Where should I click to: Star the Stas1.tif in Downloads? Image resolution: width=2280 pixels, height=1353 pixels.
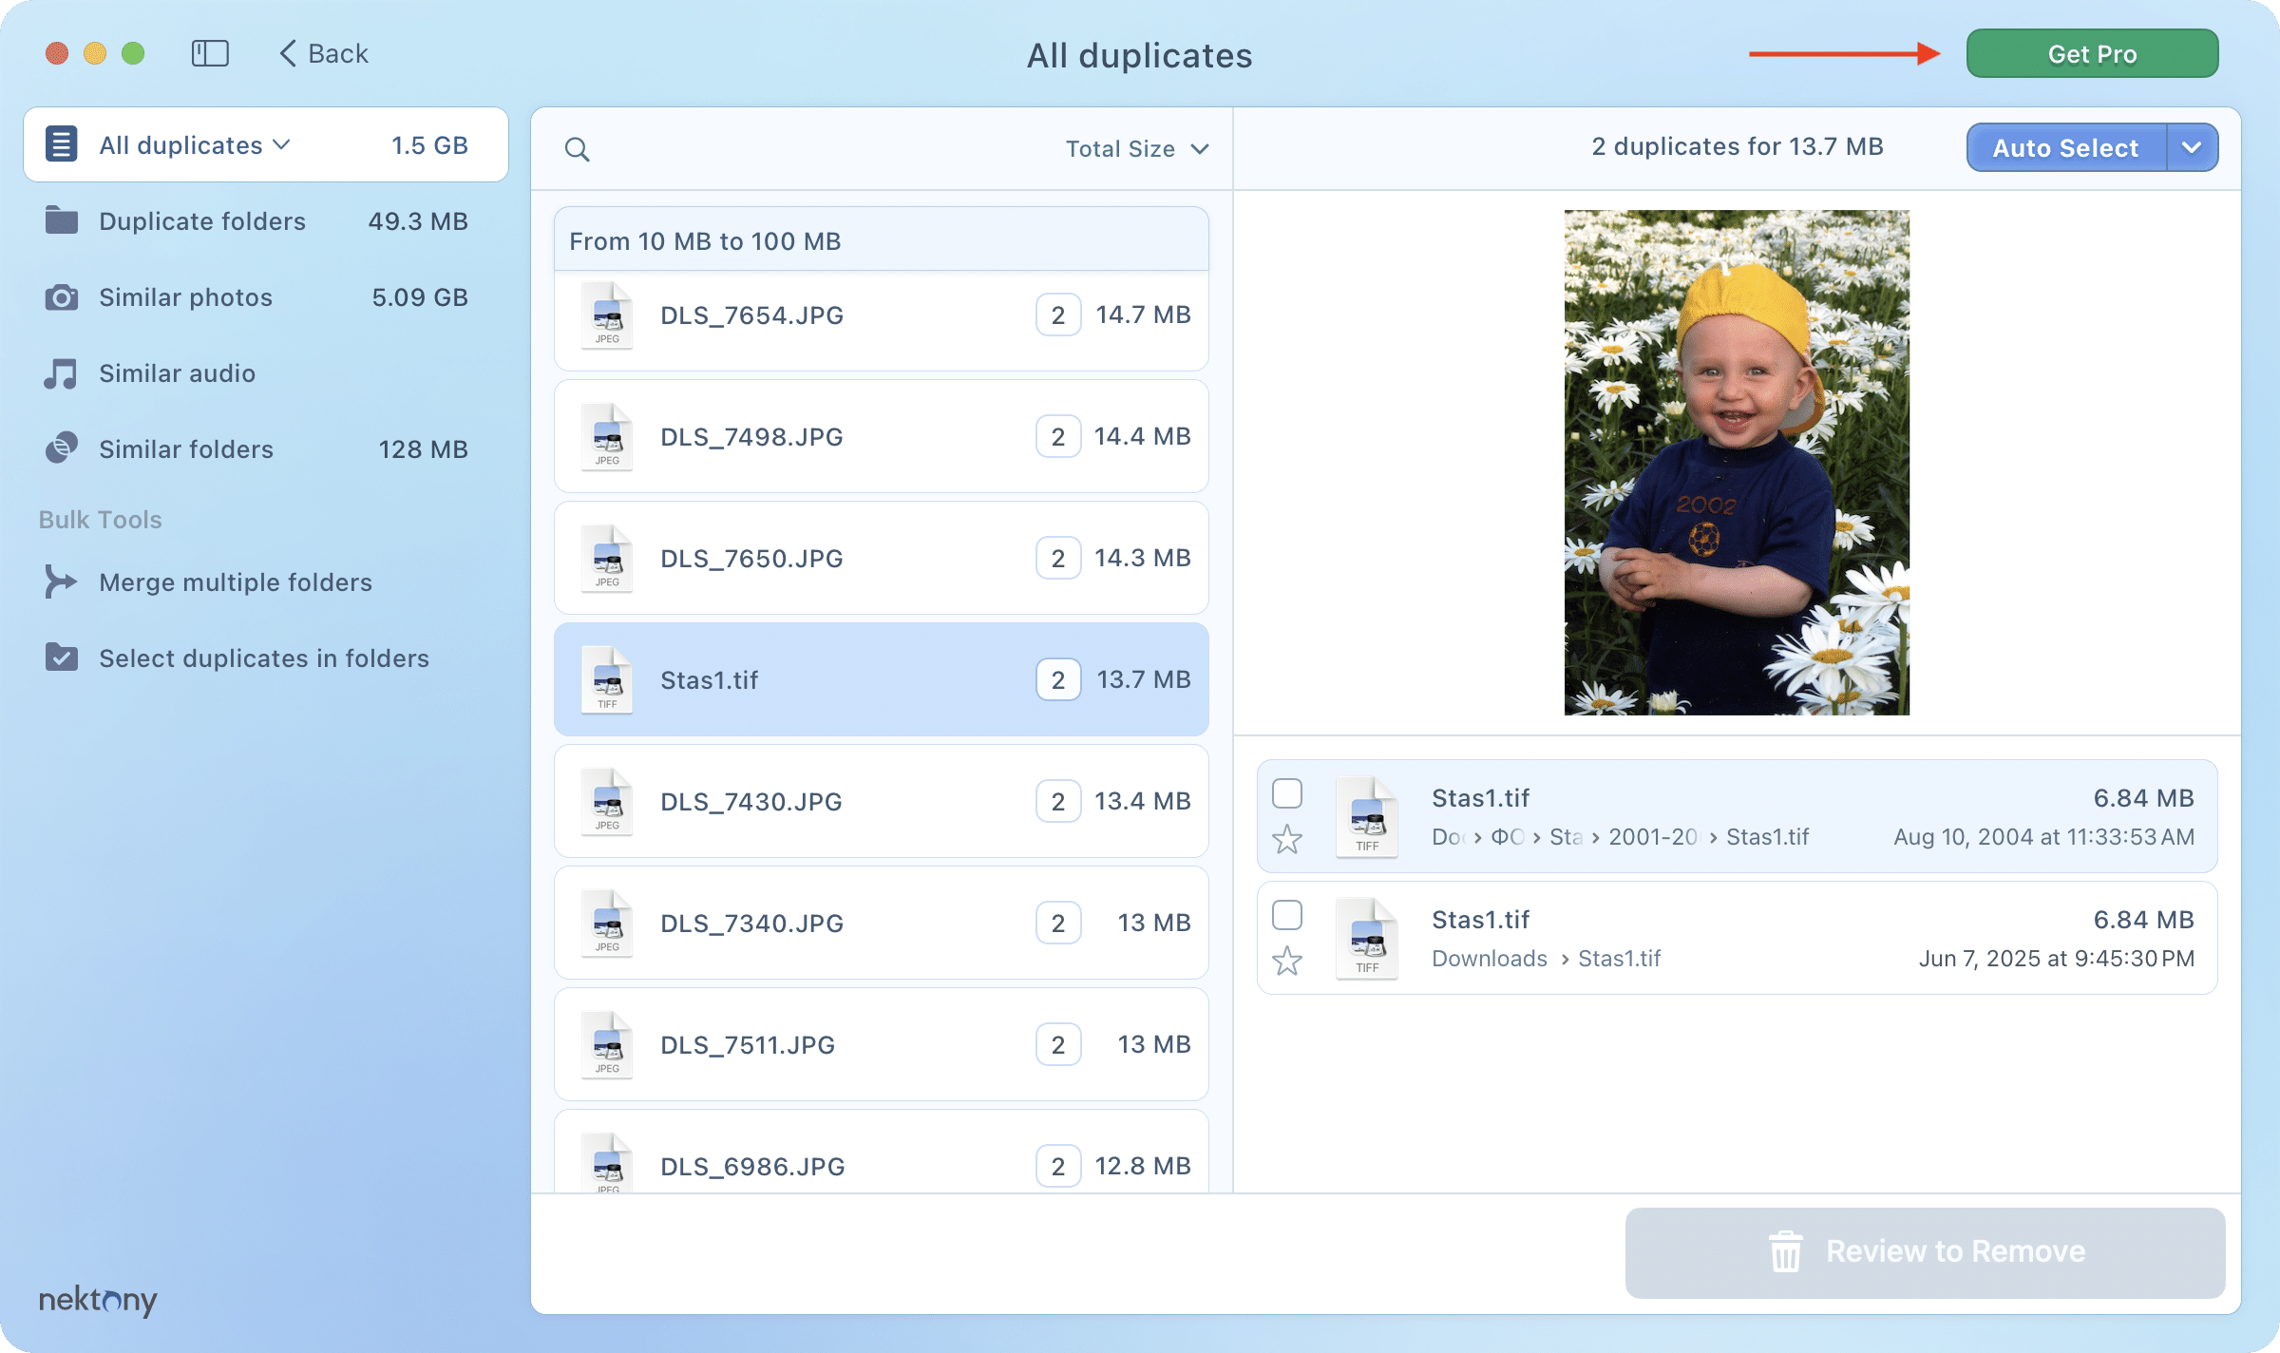1287,961
